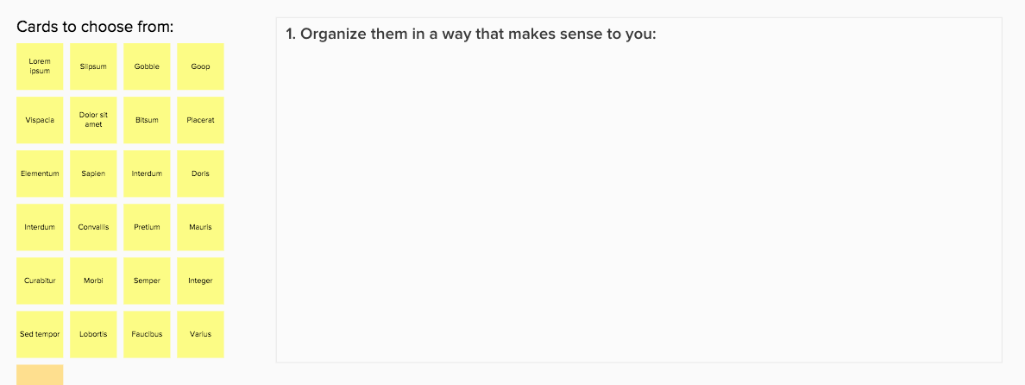The height and width of the screenshot is (385, 1025).
Task: Click the Placerat card
Action: 200,120
